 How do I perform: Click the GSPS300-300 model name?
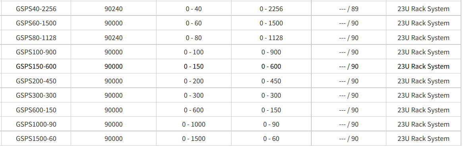pyautogui.click(x=36, y=96)
